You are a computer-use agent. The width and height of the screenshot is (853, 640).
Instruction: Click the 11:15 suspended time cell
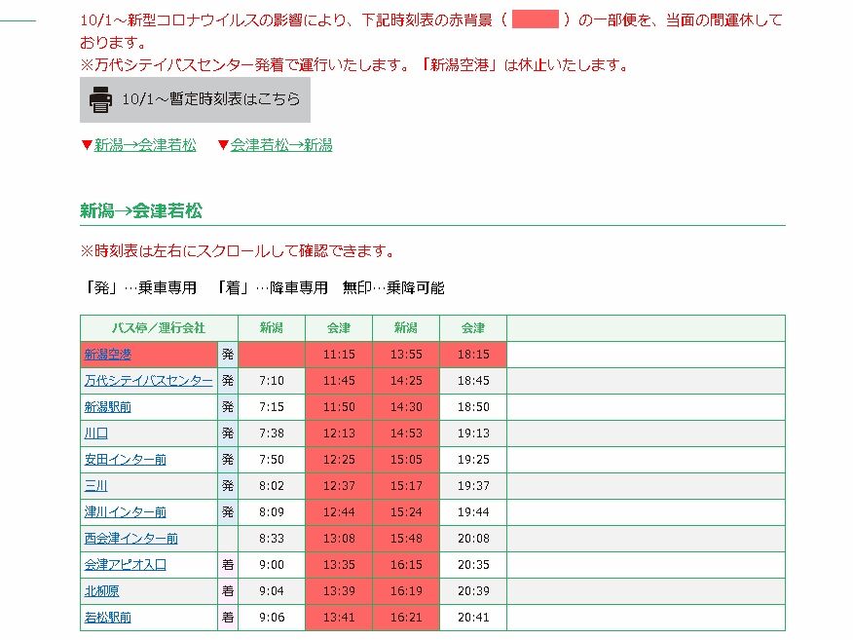(339, 355)
